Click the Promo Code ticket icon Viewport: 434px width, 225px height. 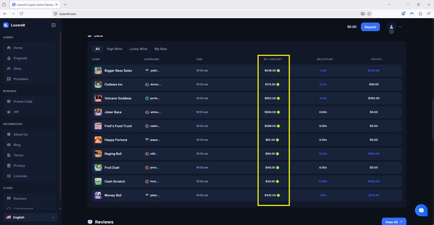click(9, 102)
